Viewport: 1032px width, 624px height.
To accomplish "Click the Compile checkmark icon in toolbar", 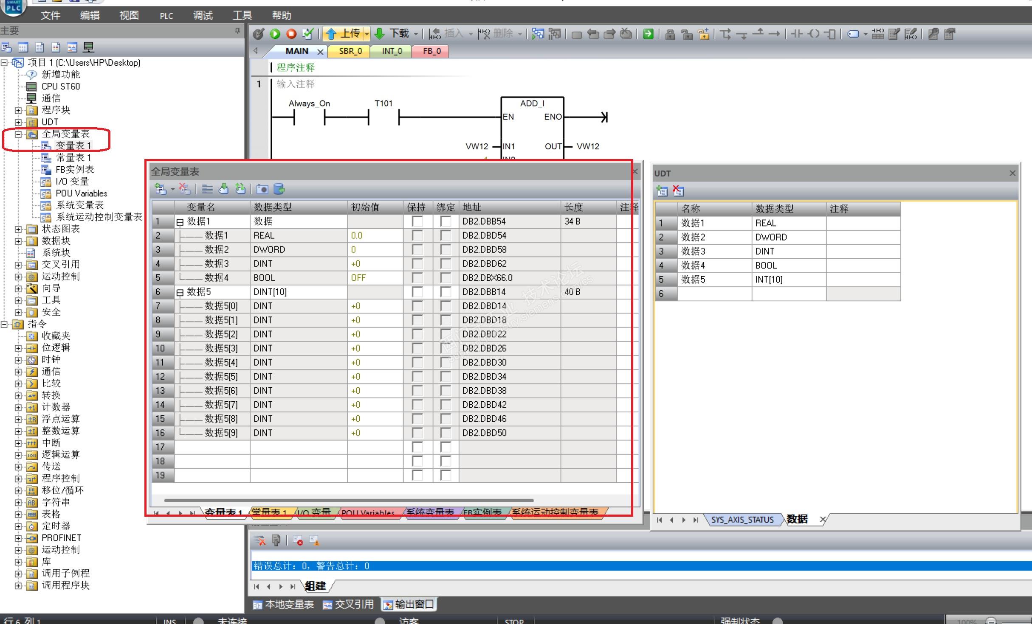I will (x=308, y=34).
